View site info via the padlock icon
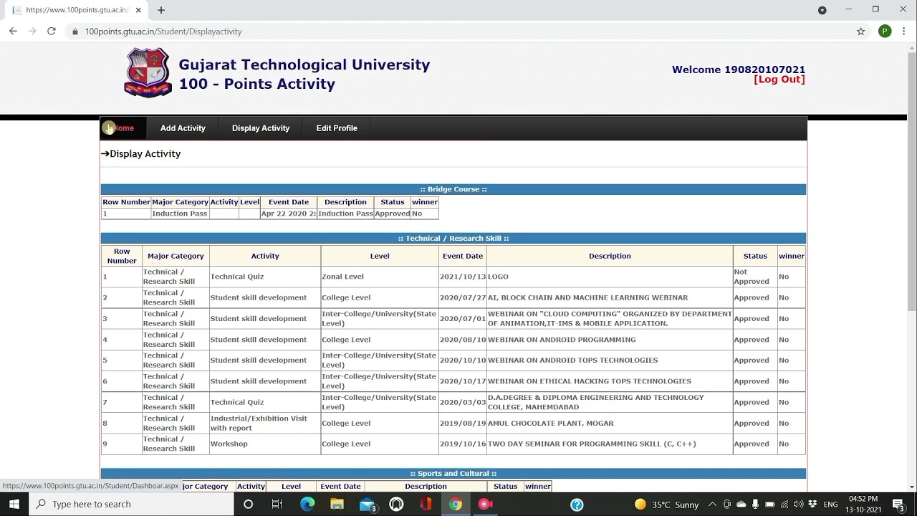 tap(75, 32)
